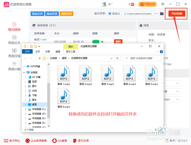191x145 pixels.
Task: Open recent locations dropdown arrow
Action: pyautogui.click(x=36, y=58)
